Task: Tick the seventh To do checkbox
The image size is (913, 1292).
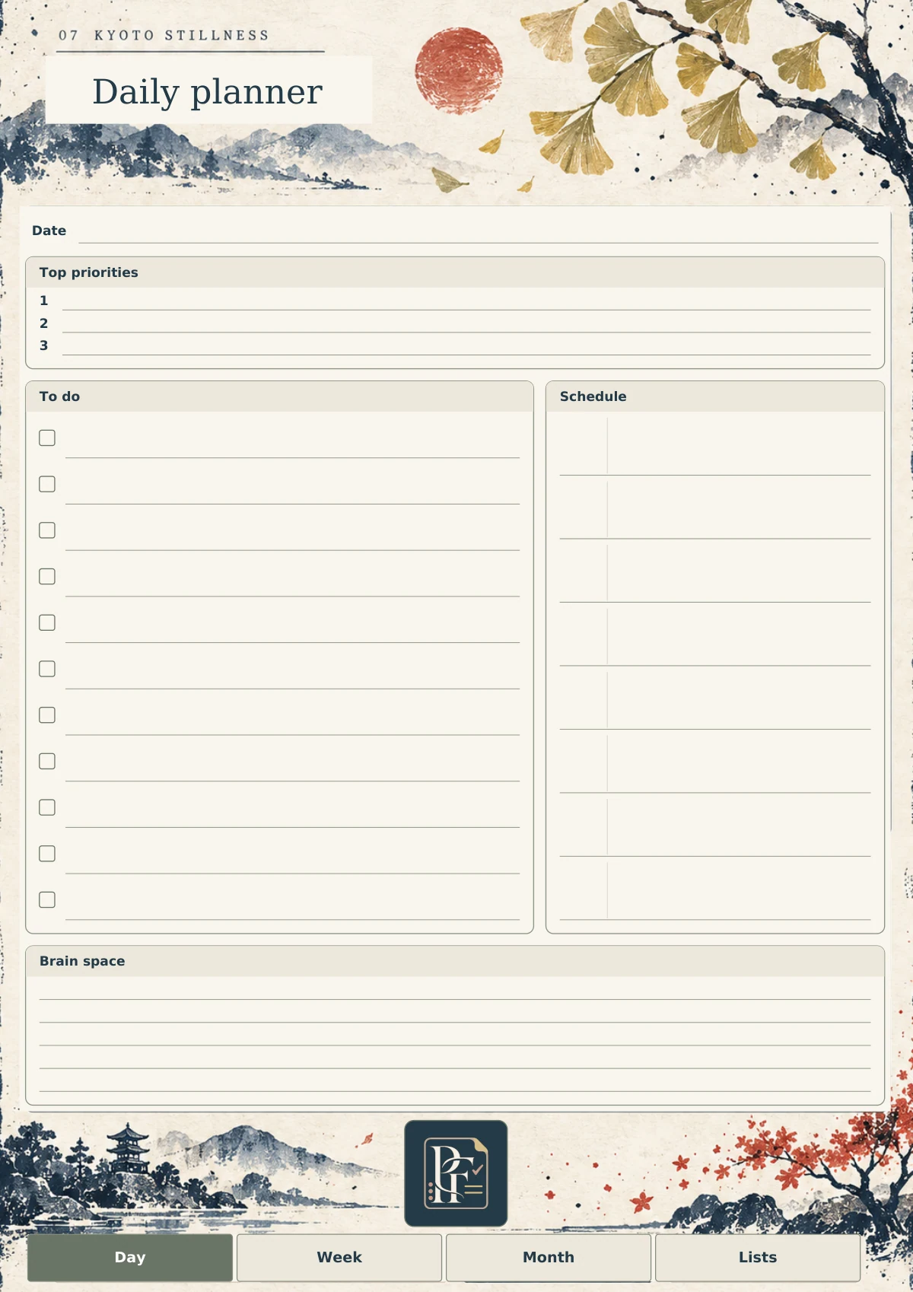Action: [47, 714]
